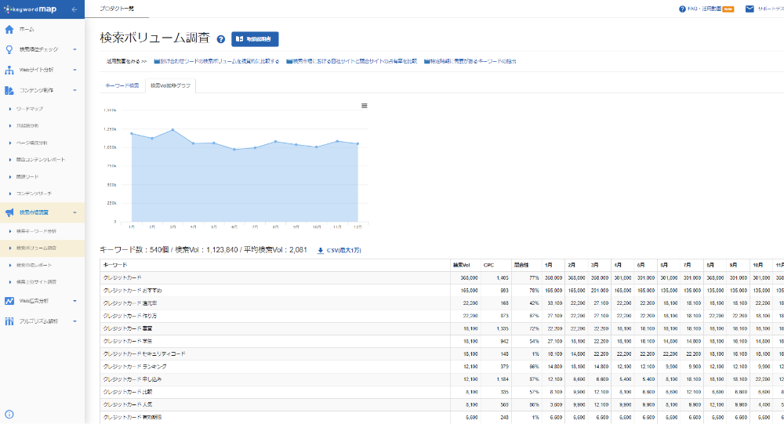
Task: Expand the コンテンツ制作 menu arrow
Action: pos(74,91)
